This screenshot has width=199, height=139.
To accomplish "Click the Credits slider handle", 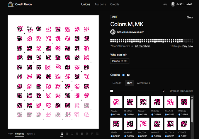I will pyautogui.click(x=112, y=91).
